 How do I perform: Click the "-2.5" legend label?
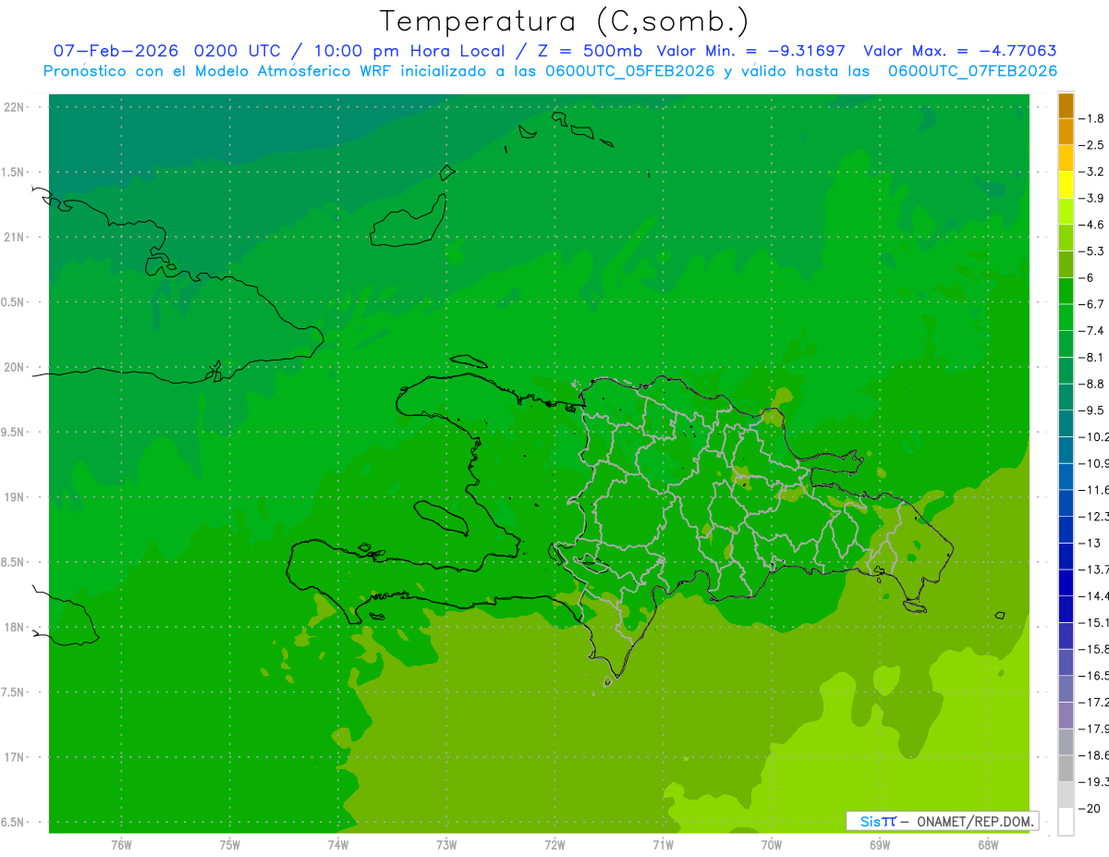point(1091,145)
